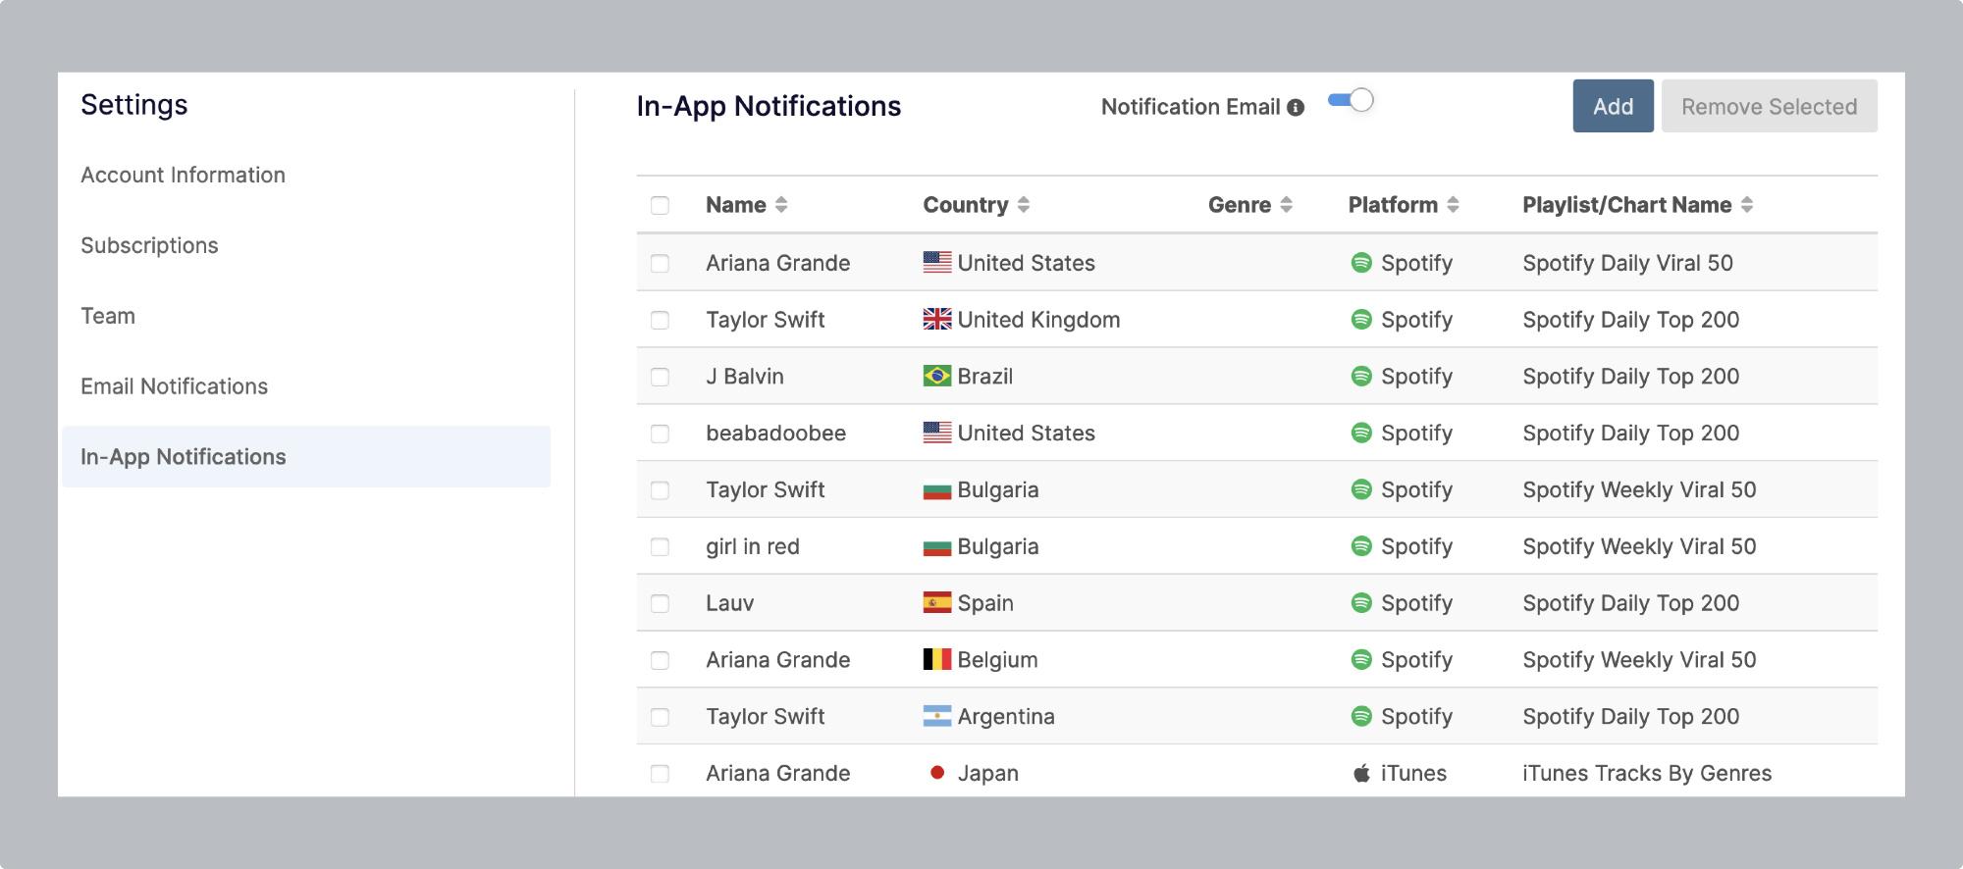Click the Spain flag icon
The width and height of the screenshot is (1963, 869).
937,602
